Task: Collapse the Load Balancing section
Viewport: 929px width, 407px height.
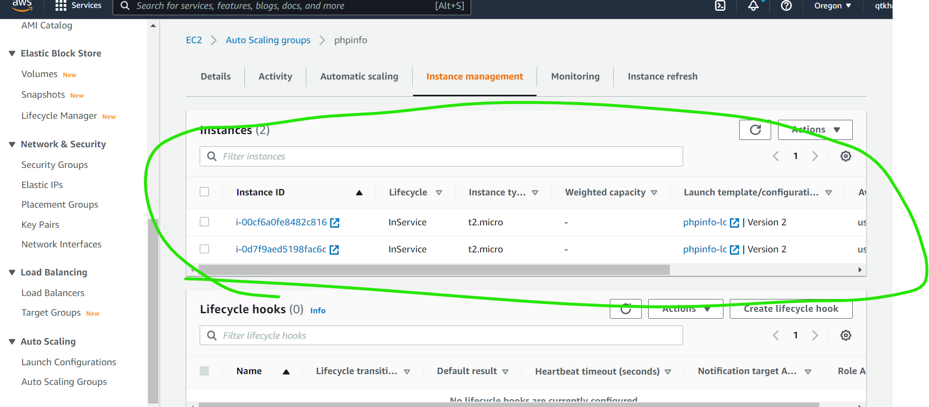Action: [12, 272]
